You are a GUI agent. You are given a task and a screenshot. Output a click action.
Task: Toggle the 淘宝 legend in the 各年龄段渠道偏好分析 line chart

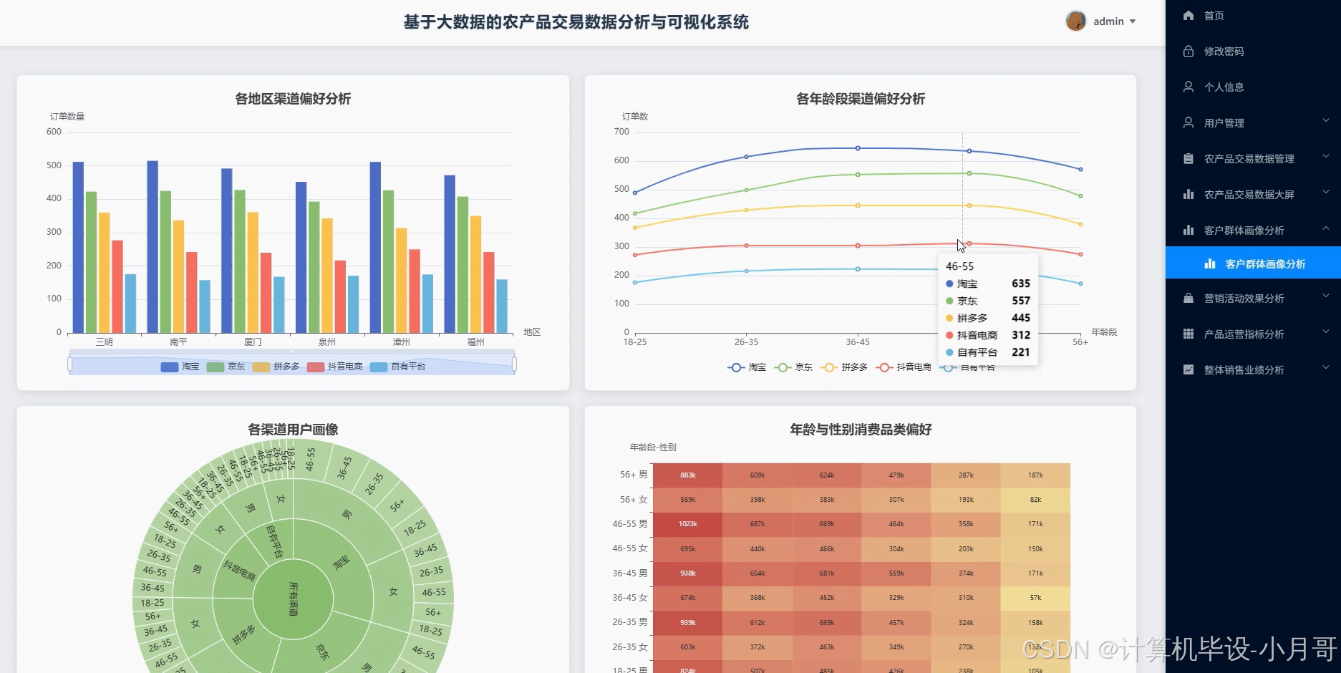(x=747, y=367)
